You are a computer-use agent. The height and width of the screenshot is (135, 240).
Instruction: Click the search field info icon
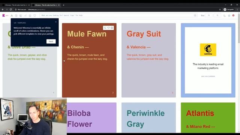(x=195, y=15)
